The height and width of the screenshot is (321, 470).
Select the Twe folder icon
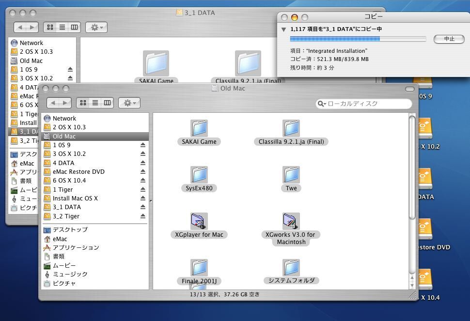291,175
